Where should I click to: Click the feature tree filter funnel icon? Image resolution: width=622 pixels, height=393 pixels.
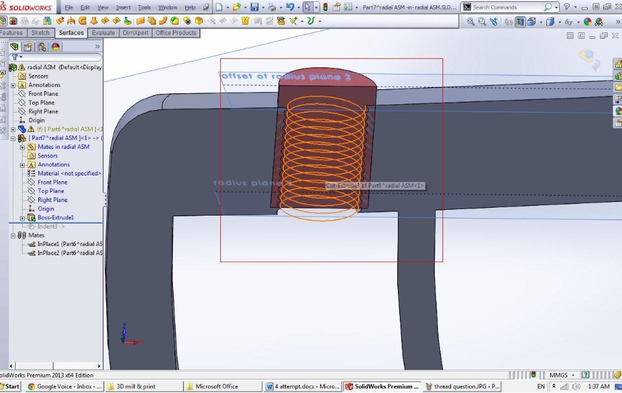15,57
